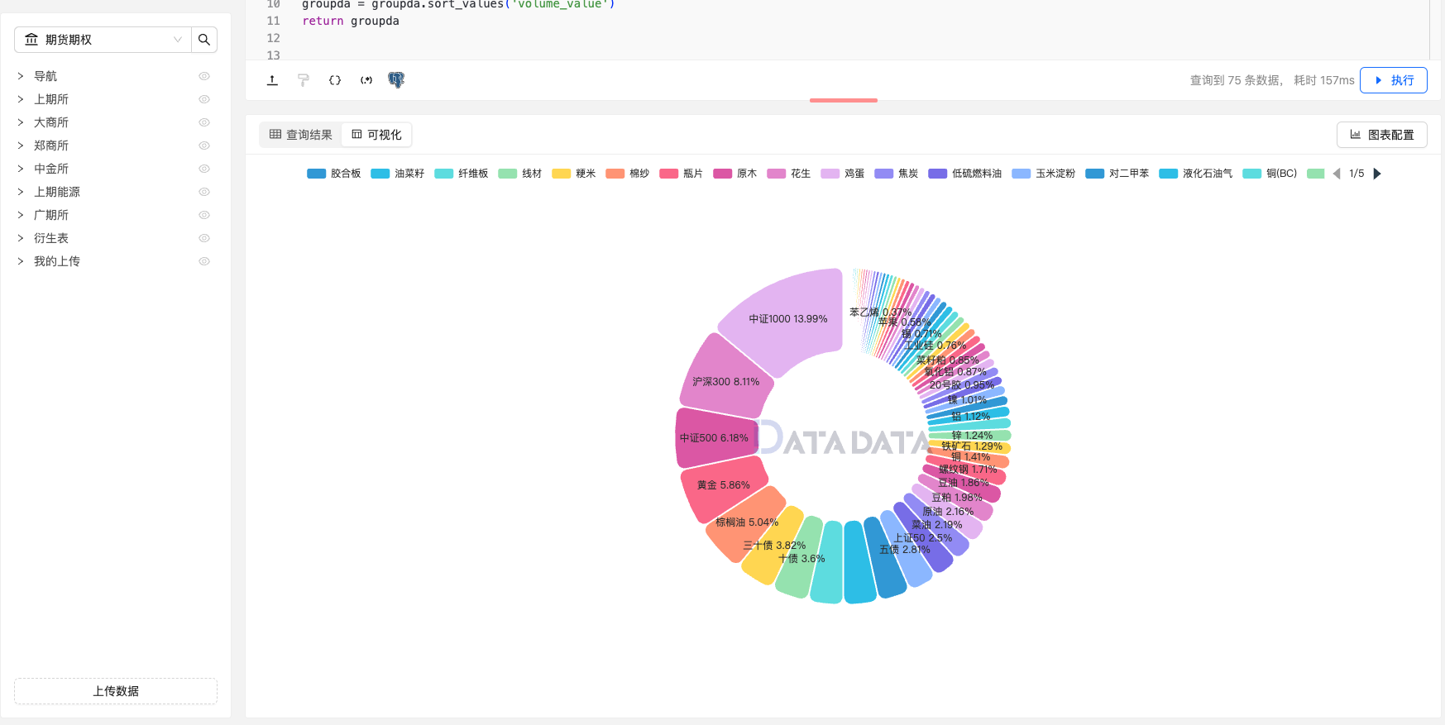Click the regex (.*) icon

366,80
